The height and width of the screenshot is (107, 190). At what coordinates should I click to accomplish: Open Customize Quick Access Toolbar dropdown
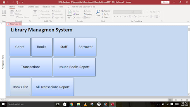tap(23, 2)
